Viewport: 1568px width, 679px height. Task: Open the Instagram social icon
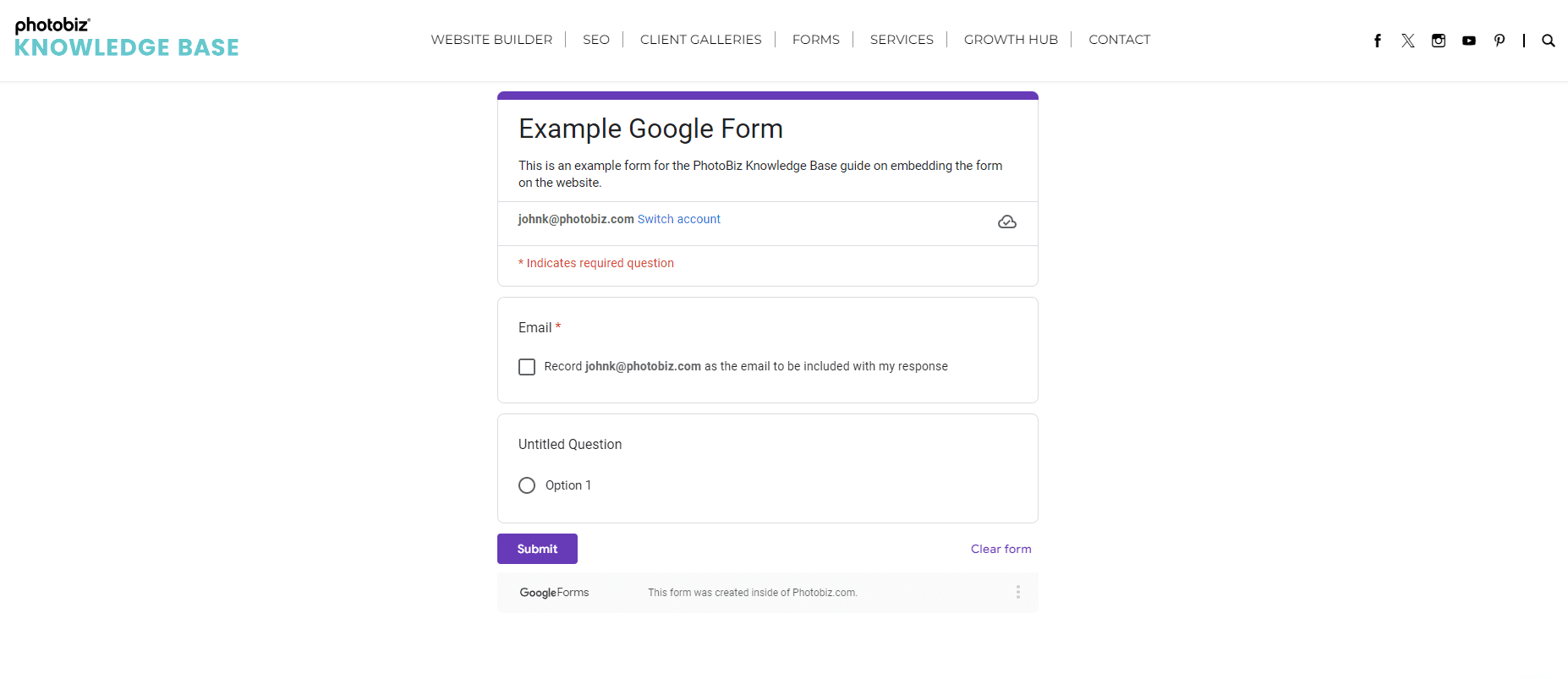coord(1439,41)
